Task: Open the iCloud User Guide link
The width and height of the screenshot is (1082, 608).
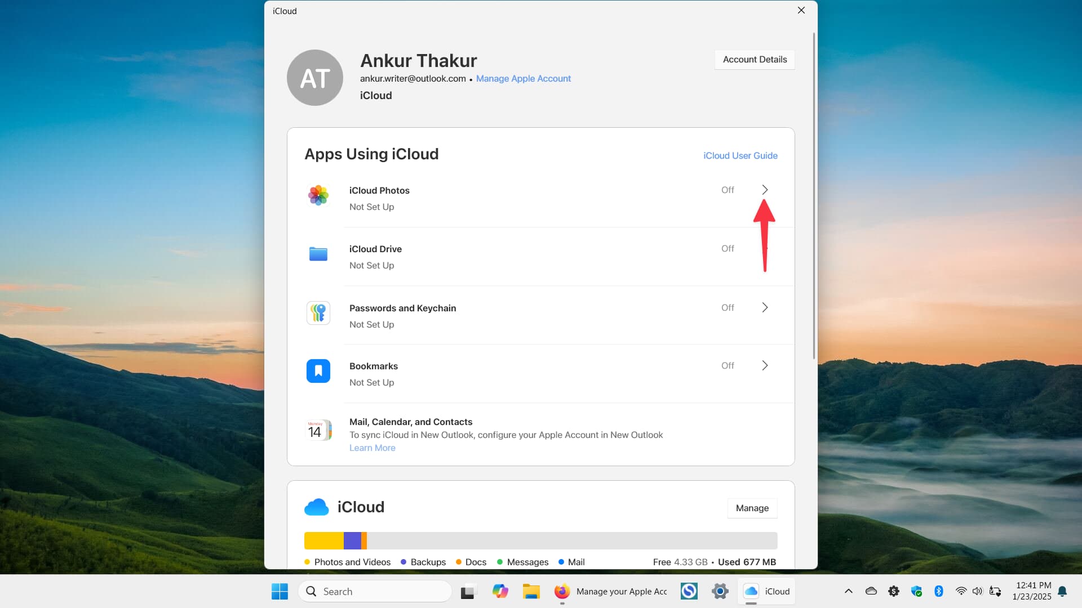Action: coord(740,155)
